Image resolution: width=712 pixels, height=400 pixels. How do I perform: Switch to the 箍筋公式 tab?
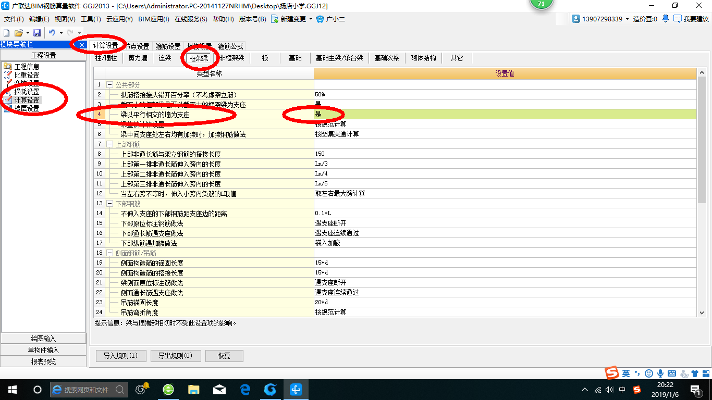point(230,46)
